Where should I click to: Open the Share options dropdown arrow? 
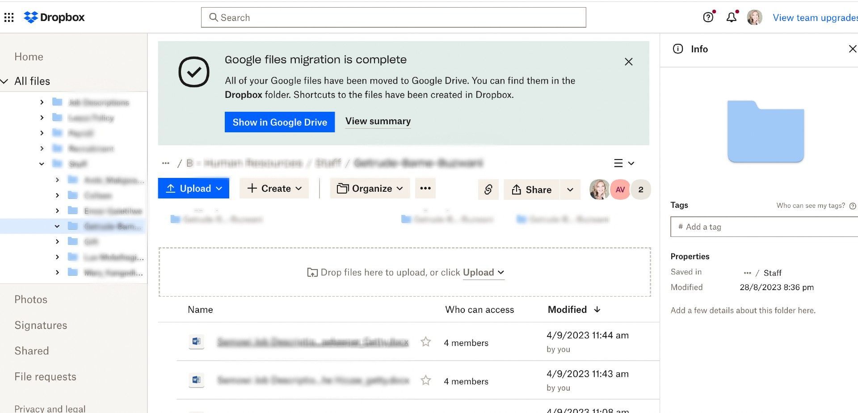570,190
